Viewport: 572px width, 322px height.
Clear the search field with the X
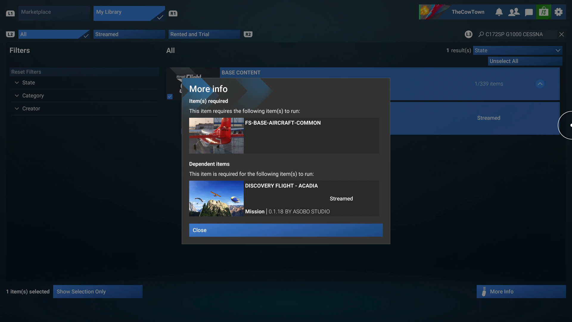coord(562,34)
